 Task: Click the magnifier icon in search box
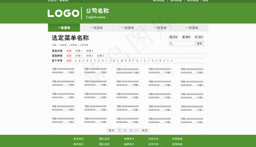pyautogui.click(x=171, y=44)
